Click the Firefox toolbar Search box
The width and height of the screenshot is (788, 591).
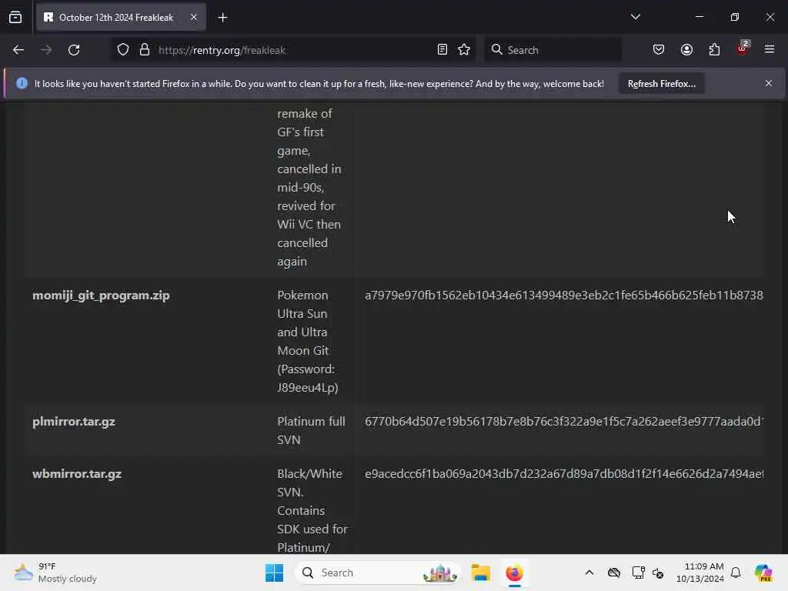tap(553, 50)
